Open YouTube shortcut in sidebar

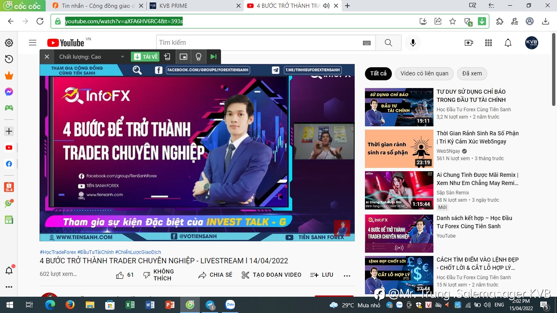pyautogui.click(x=9, y=148)
